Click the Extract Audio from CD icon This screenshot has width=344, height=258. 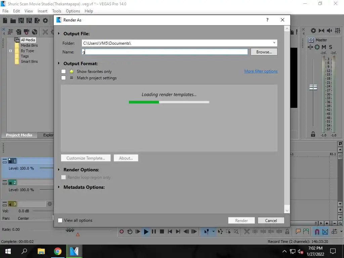[x=35, y=32]
